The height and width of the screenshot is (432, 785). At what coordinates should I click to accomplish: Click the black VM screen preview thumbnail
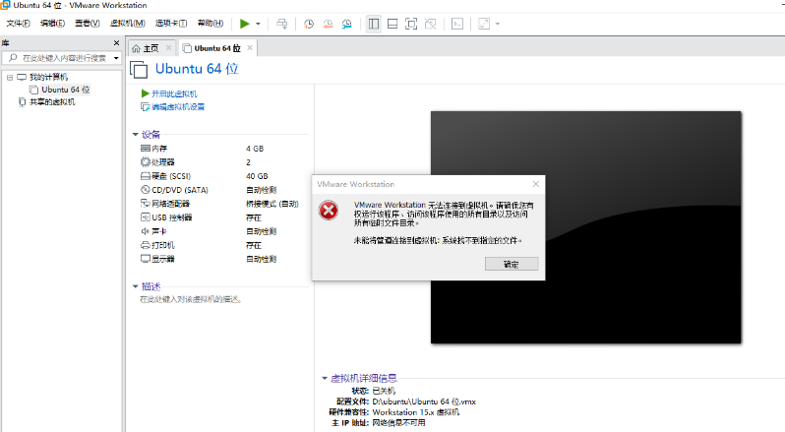click(x=585, y=227)
